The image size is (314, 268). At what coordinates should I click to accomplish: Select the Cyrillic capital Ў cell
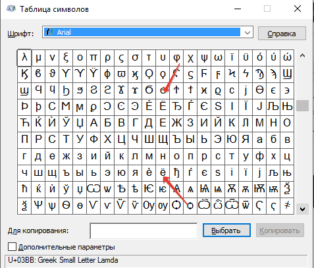(66, 124)
